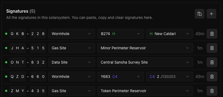
Task: Click the QZD-660 signature ID field
Action: click(28, 77)
